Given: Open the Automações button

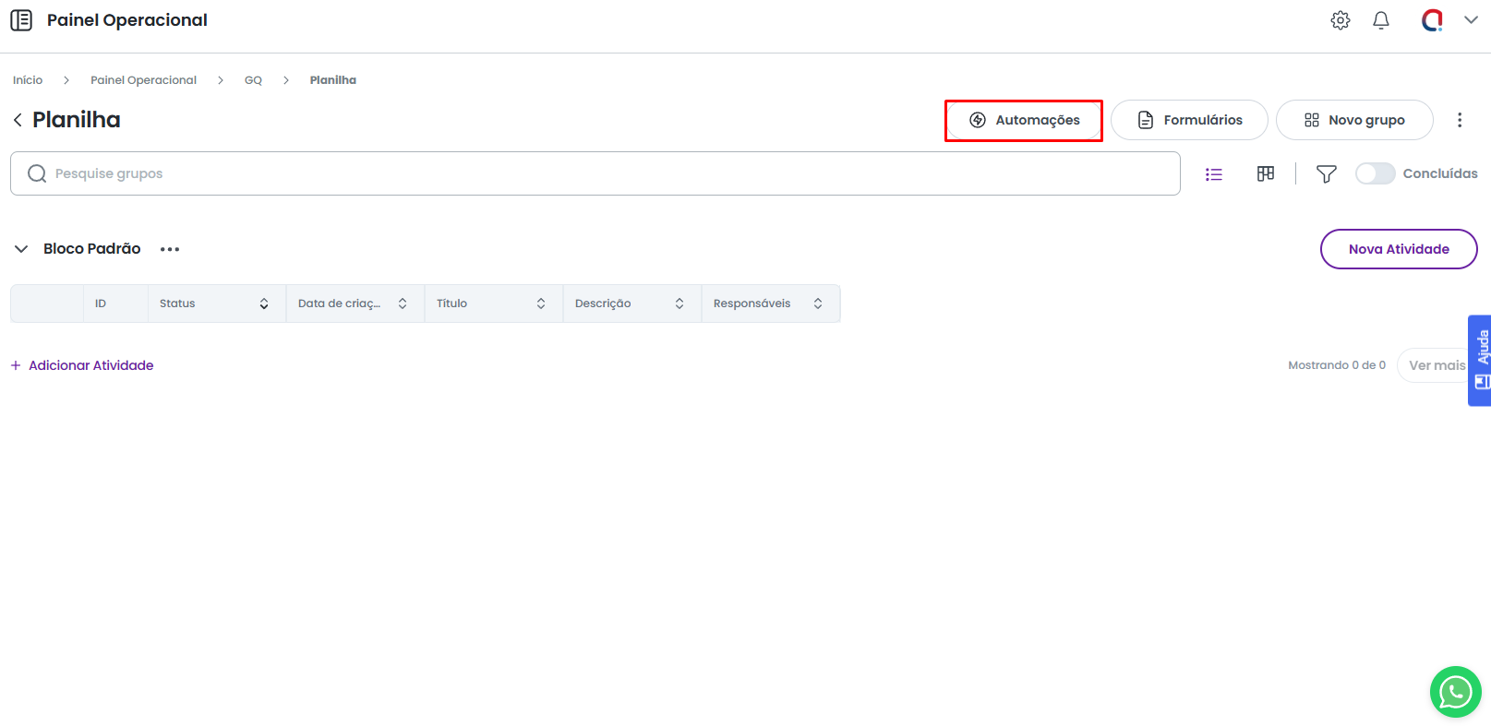Looking at the screenshot, I should [x=1024, y=120].
